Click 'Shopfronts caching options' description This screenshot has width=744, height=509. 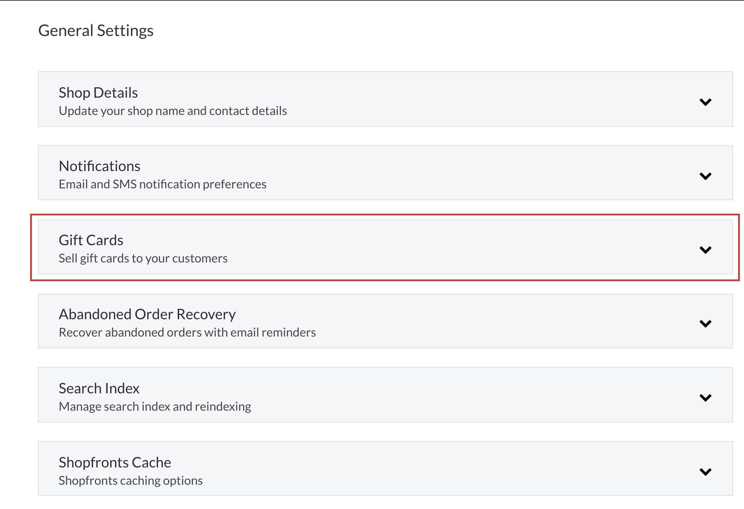(131, 481)
